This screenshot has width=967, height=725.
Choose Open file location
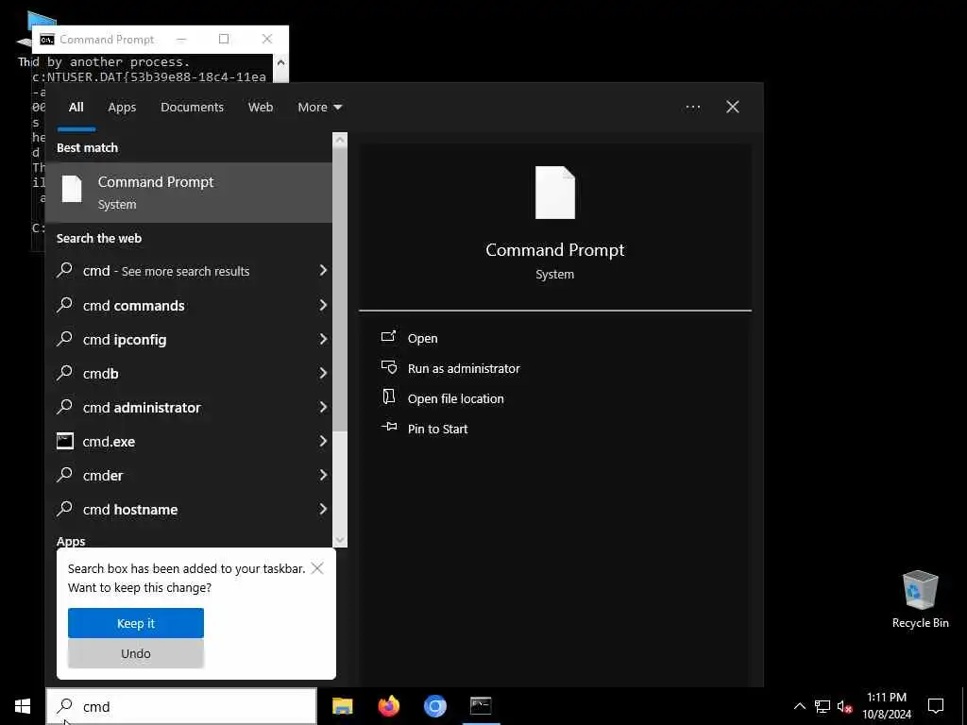pyautogui.click(x=456, y=399)
